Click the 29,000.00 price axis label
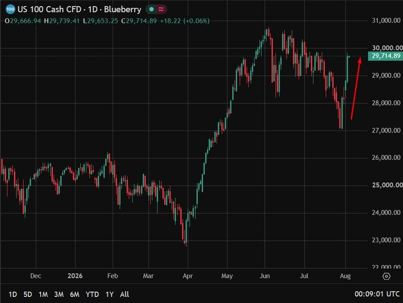 pos(386,75)
